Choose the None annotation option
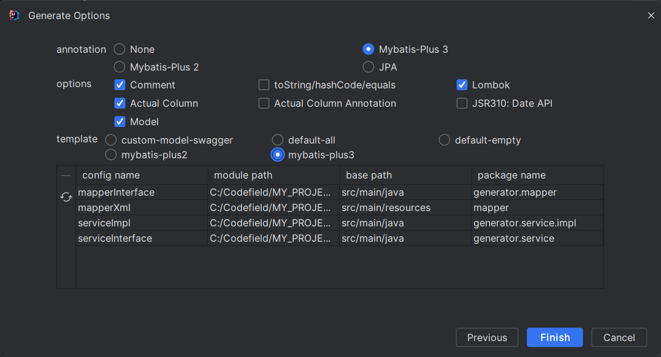 pos(120,50)
